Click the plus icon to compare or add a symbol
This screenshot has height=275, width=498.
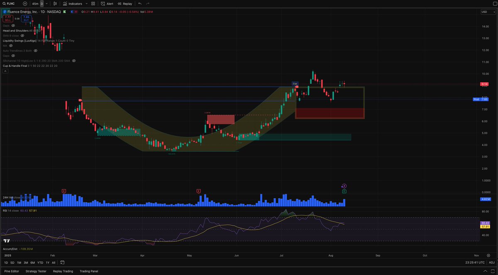tap(25, 3)
